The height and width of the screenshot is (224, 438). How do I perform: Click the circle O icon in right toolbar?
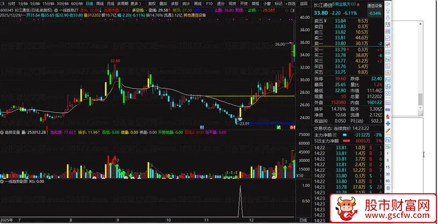388,93
